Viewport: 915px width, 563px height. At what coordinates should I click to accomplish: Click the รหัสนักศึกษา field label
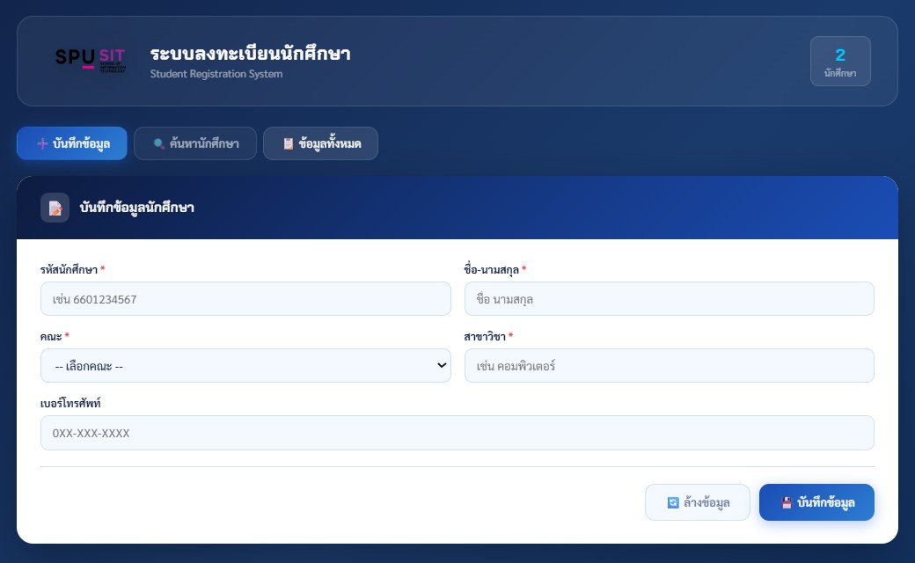69,269
